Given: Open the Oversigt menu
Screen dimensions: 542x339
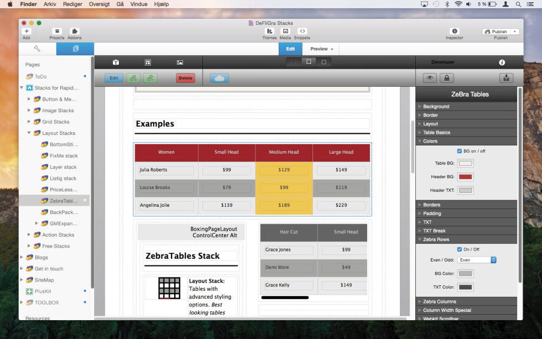Looking at the screenshot, I should (99, 4).
